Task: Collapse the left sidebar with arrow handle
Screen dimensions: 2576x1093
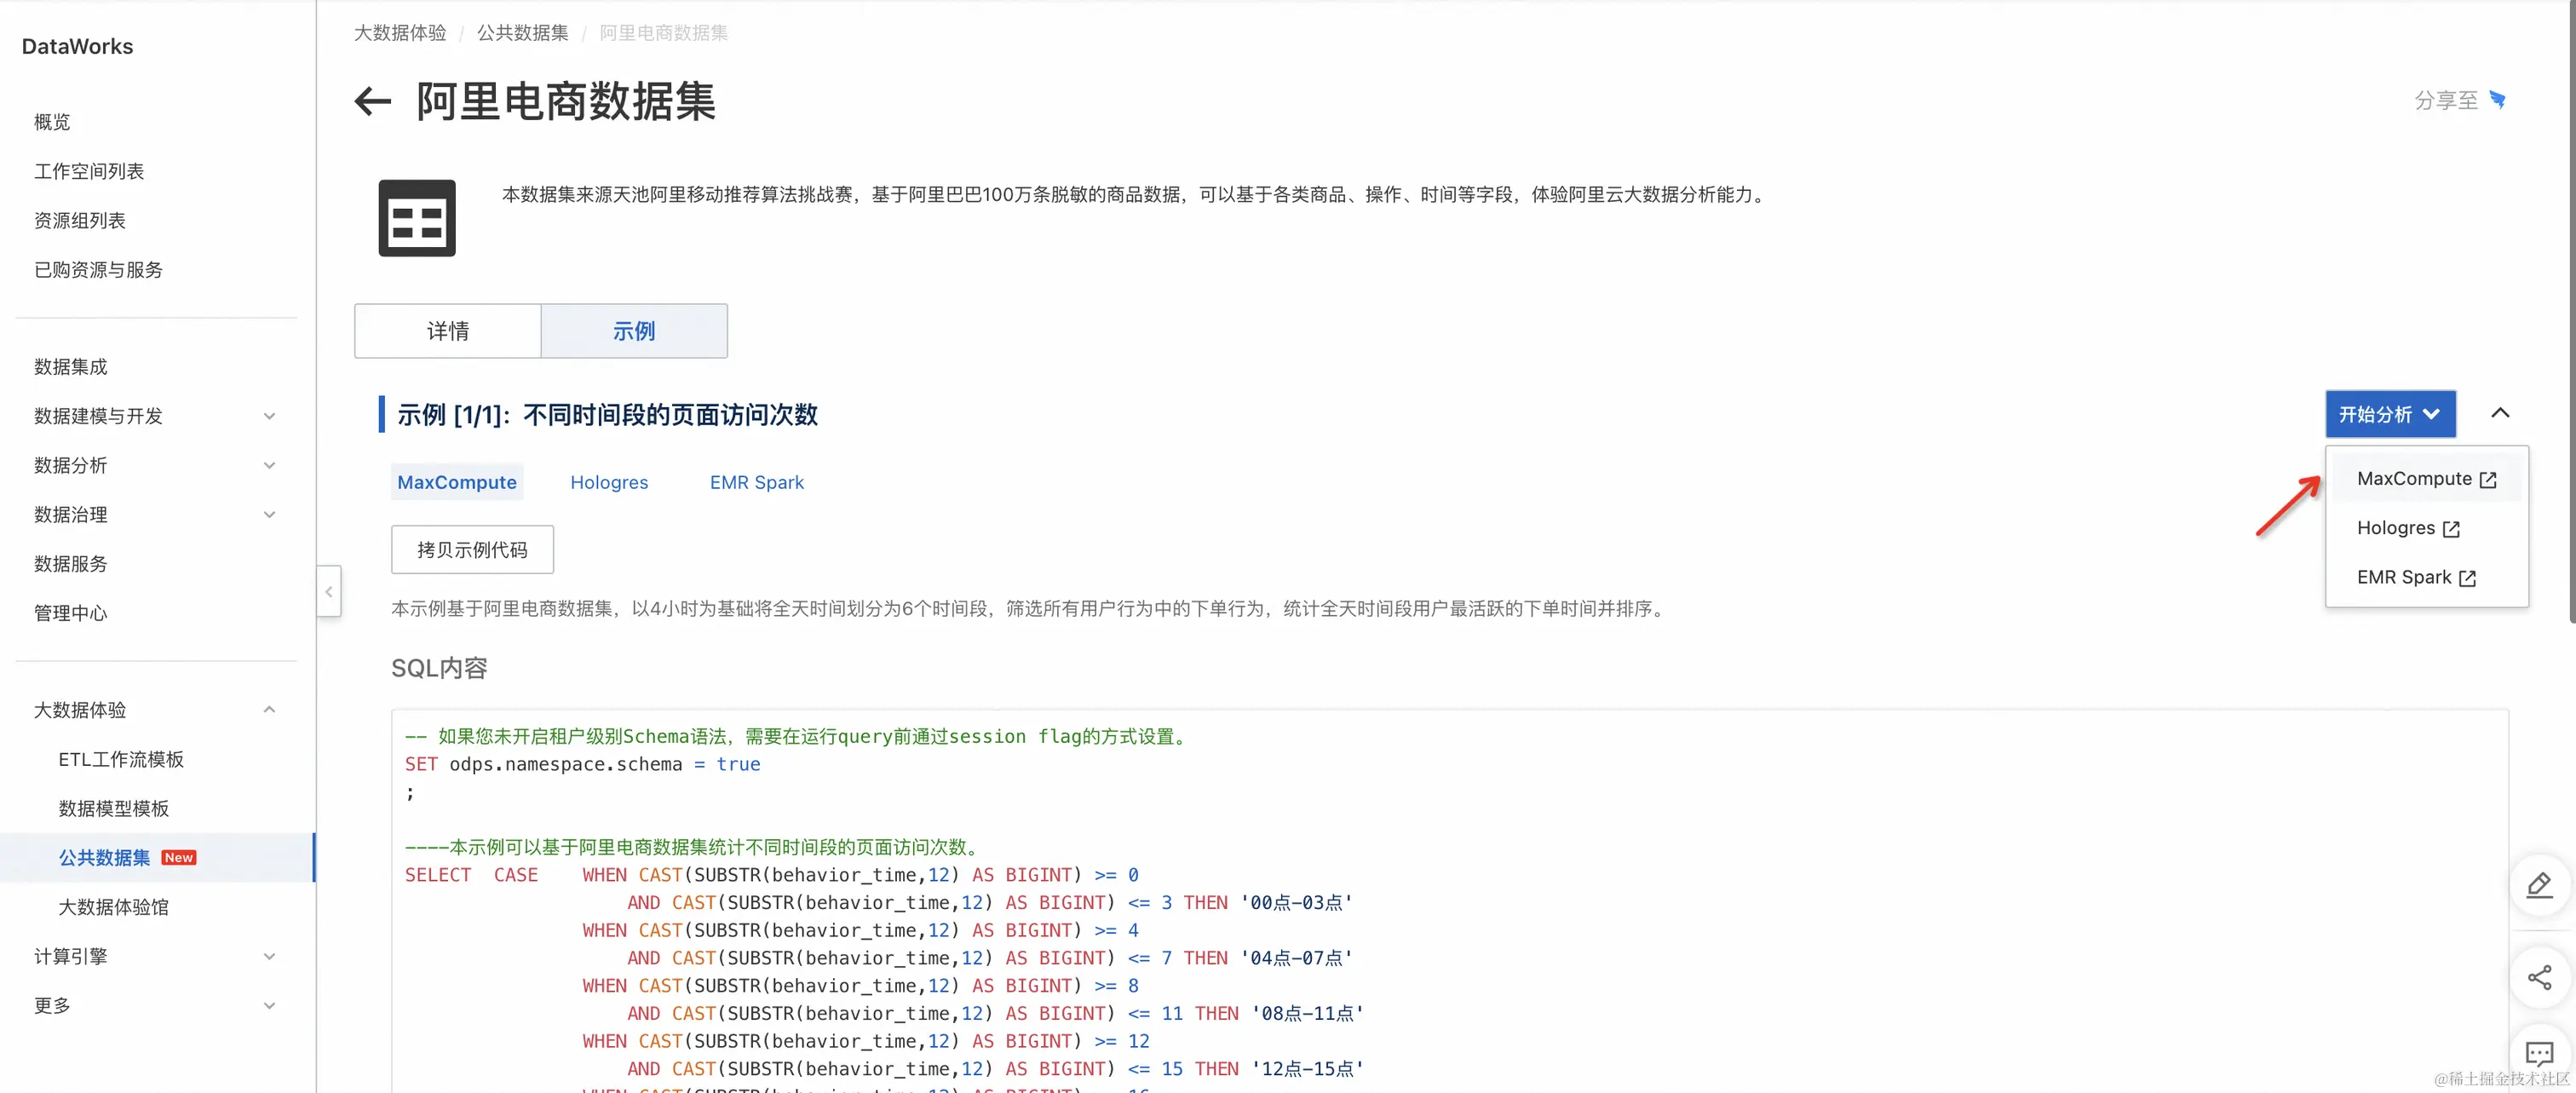Action: tap(329, 592)
